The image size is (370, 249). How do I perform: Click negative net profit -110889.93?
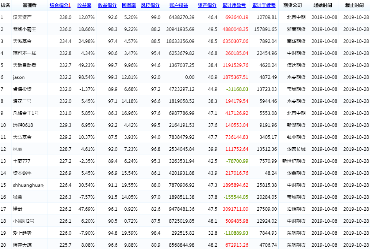pyautogui.click(x=236, y=233)
